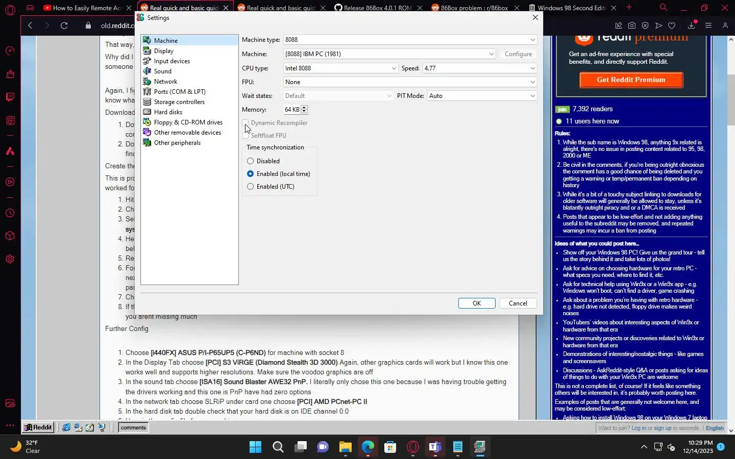Open the FPU dropdown

(x=410, y=82)
